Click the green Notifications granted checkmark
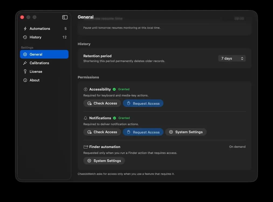Image resolution: width=273 pixels, height=202 pixels. tap(114, 118)
